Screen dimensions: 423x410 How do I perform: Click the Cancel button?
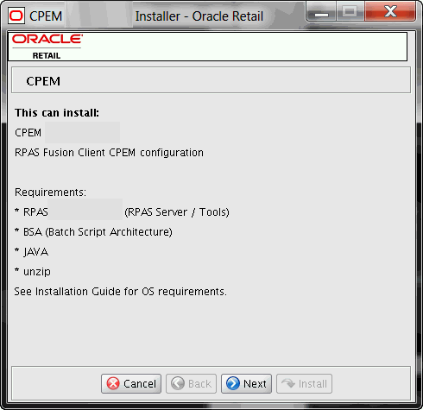[131, 383]
